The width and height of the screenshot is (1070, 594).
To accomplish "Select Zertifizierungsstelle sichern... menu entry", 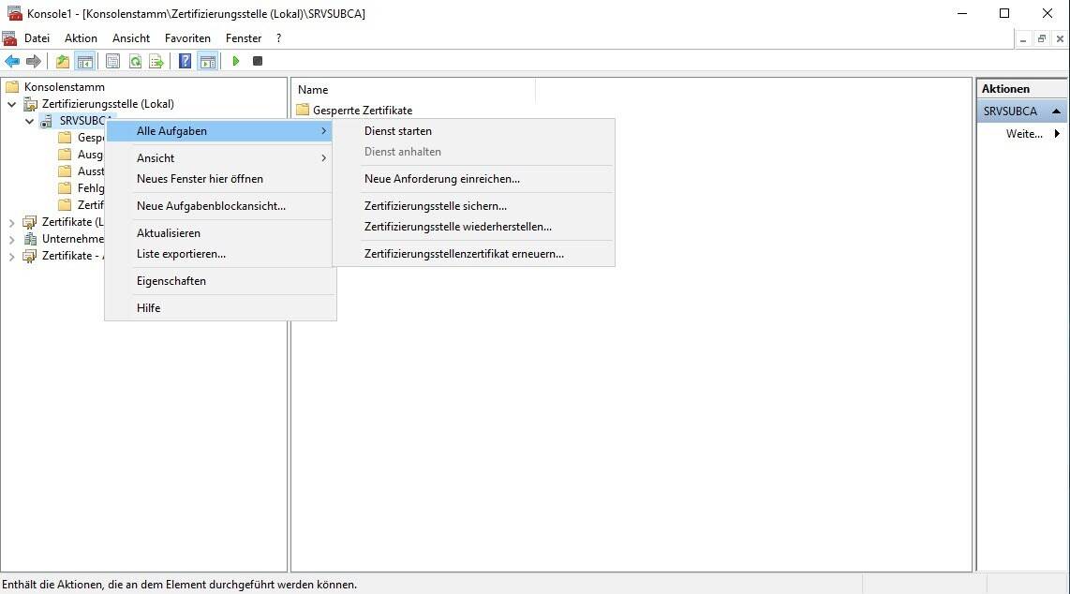I will [x=436, y=206].
